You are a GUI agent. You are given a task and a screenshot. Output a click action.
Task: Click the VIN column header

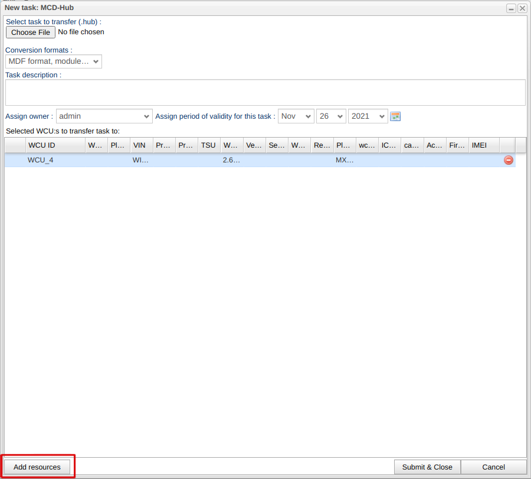[x=141, y=145]
